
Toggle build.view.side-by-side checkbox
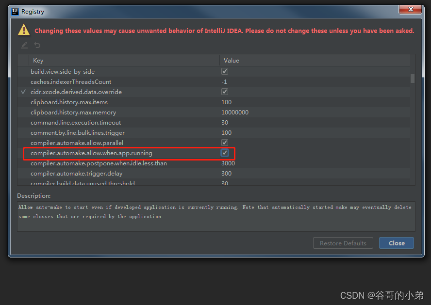click(225, 71)
